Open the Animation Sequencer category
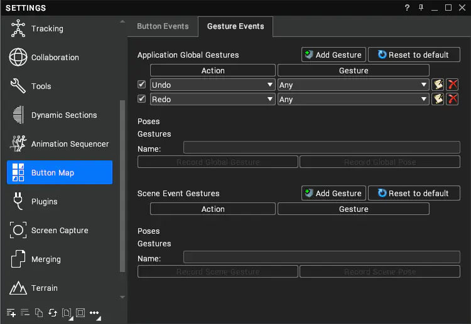The image size is (471, 324). coord(60,144)
